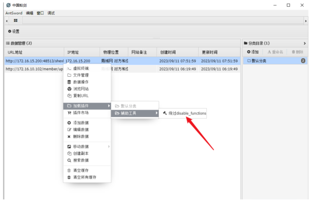The height and width of the screenshot is (203, 319).
Task: Click creation time of the 172.16.15.200 entry
Action: coord(178,61)
